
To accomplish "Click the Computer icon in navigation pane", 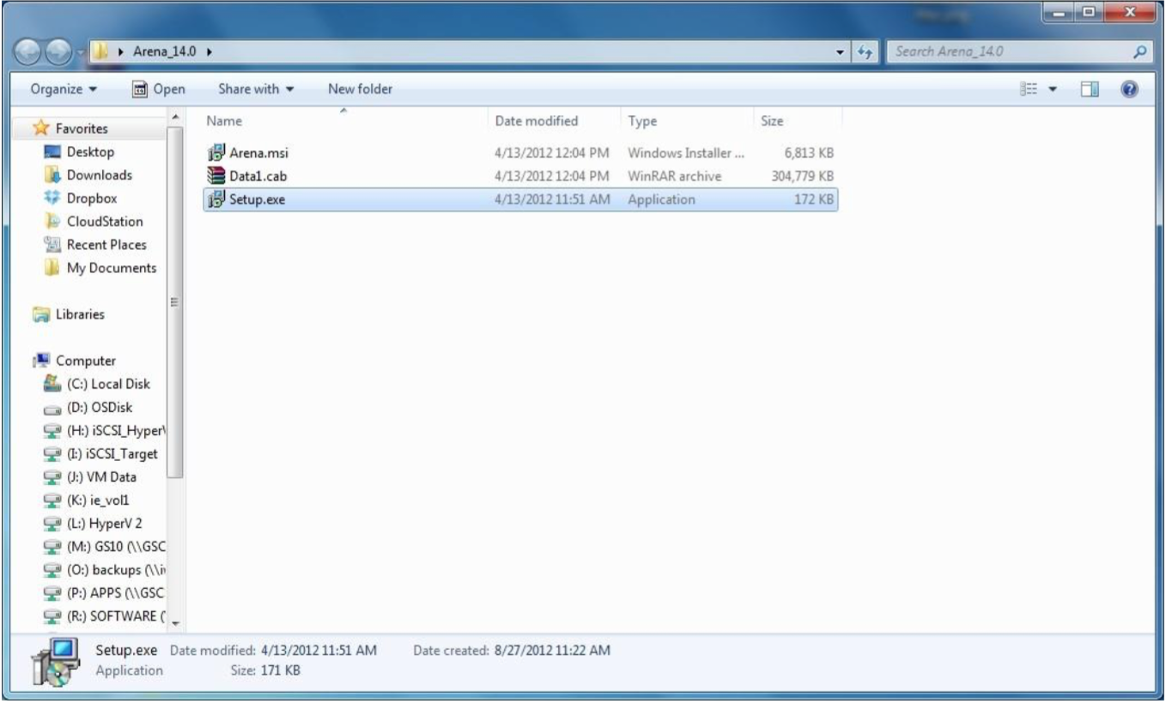I will (39, 361).
